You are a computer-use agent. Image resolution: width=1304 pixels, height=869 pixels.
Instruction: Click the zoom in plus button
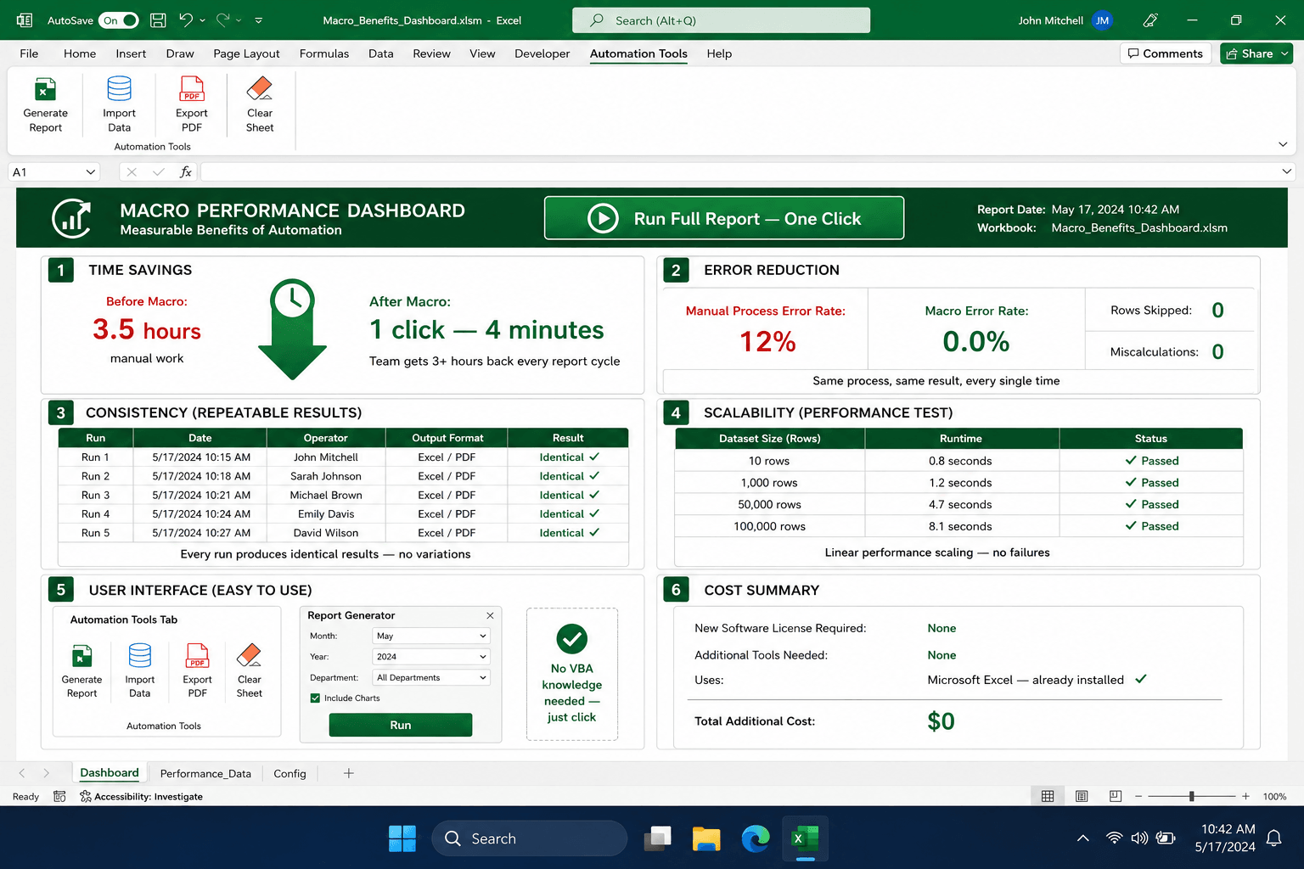[1245, 796]
